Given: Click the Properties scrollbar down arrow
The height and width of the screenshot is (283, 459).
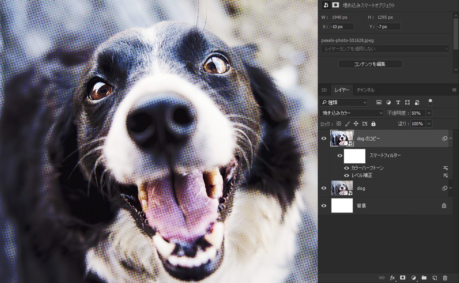Looking at the screenshot, I should coord(456,70).
